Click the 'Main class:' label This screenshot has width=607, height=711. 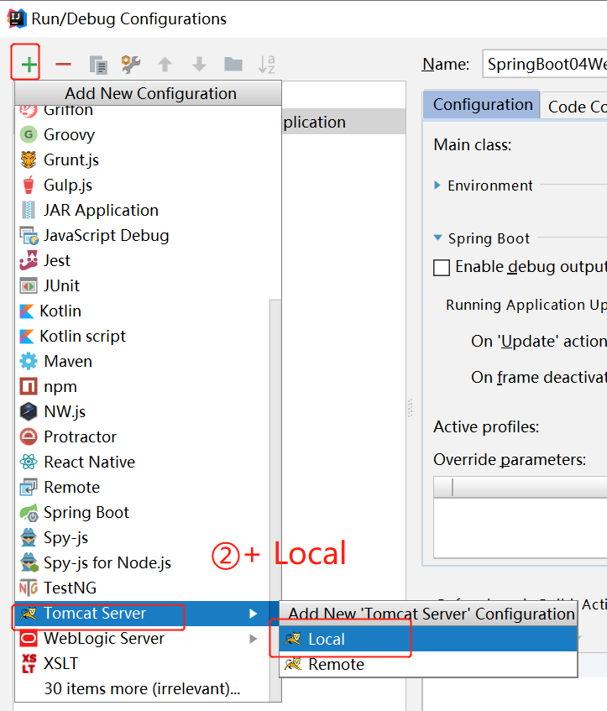(473, 145)
